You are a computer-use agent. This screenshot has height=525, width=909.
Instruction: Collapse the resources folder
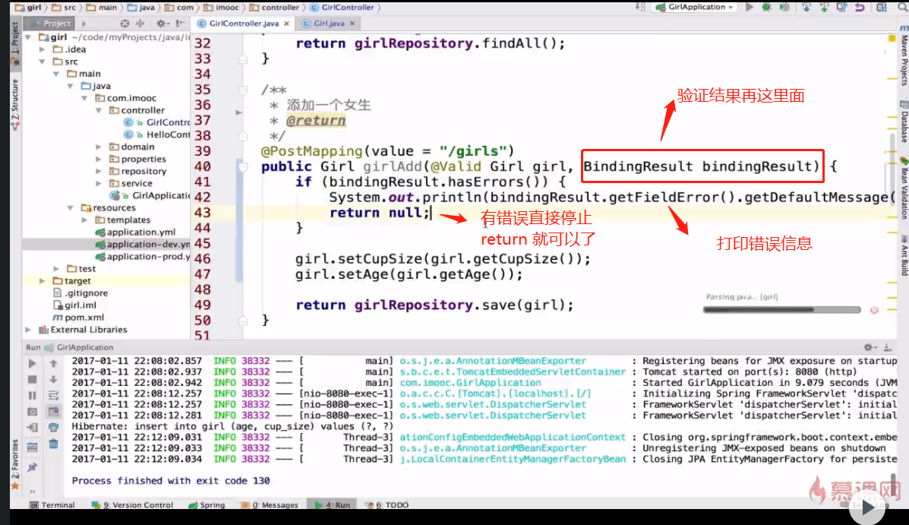tap(70, 207)
